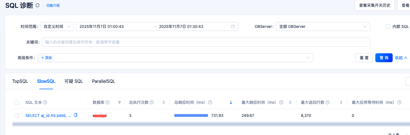The height and width of the screenshot is (135, 410).
Task: Click the 关键词 keyword input field
Action: 206,42
